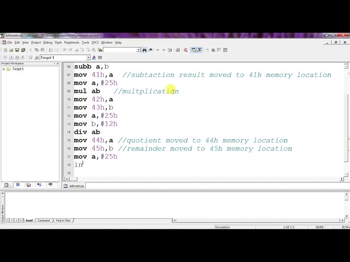Open the Files tab in Project Workspace
The height and width of the screenshot is (262, 350).
point(8,184)
